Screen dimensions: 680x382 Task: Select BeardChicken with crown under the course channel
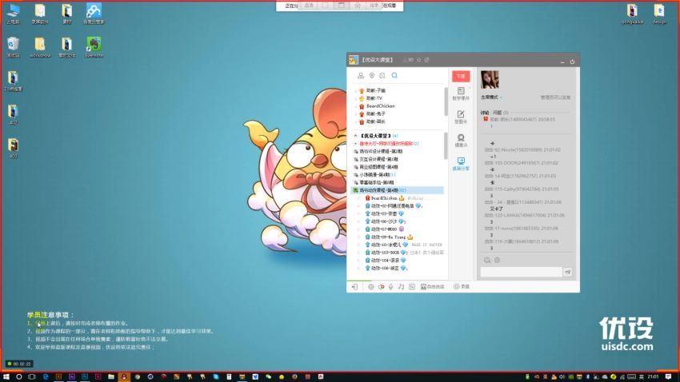[385, 198]
